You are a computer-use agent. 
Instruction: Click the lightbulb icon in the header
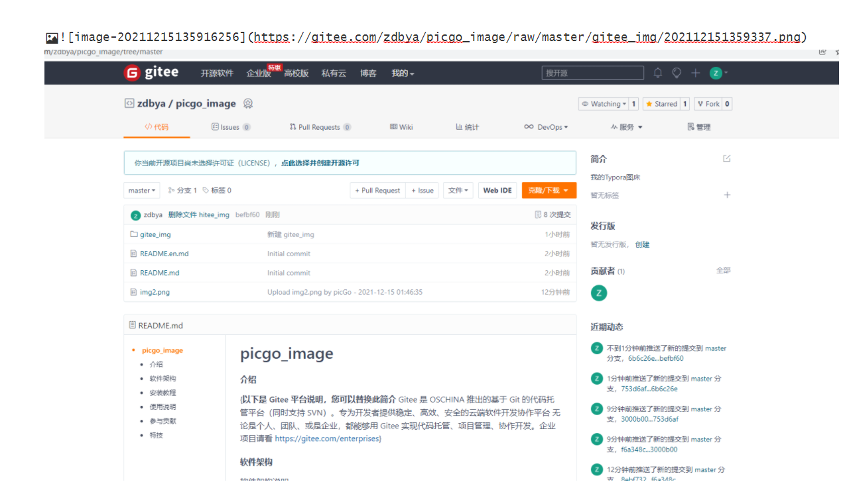677,73
